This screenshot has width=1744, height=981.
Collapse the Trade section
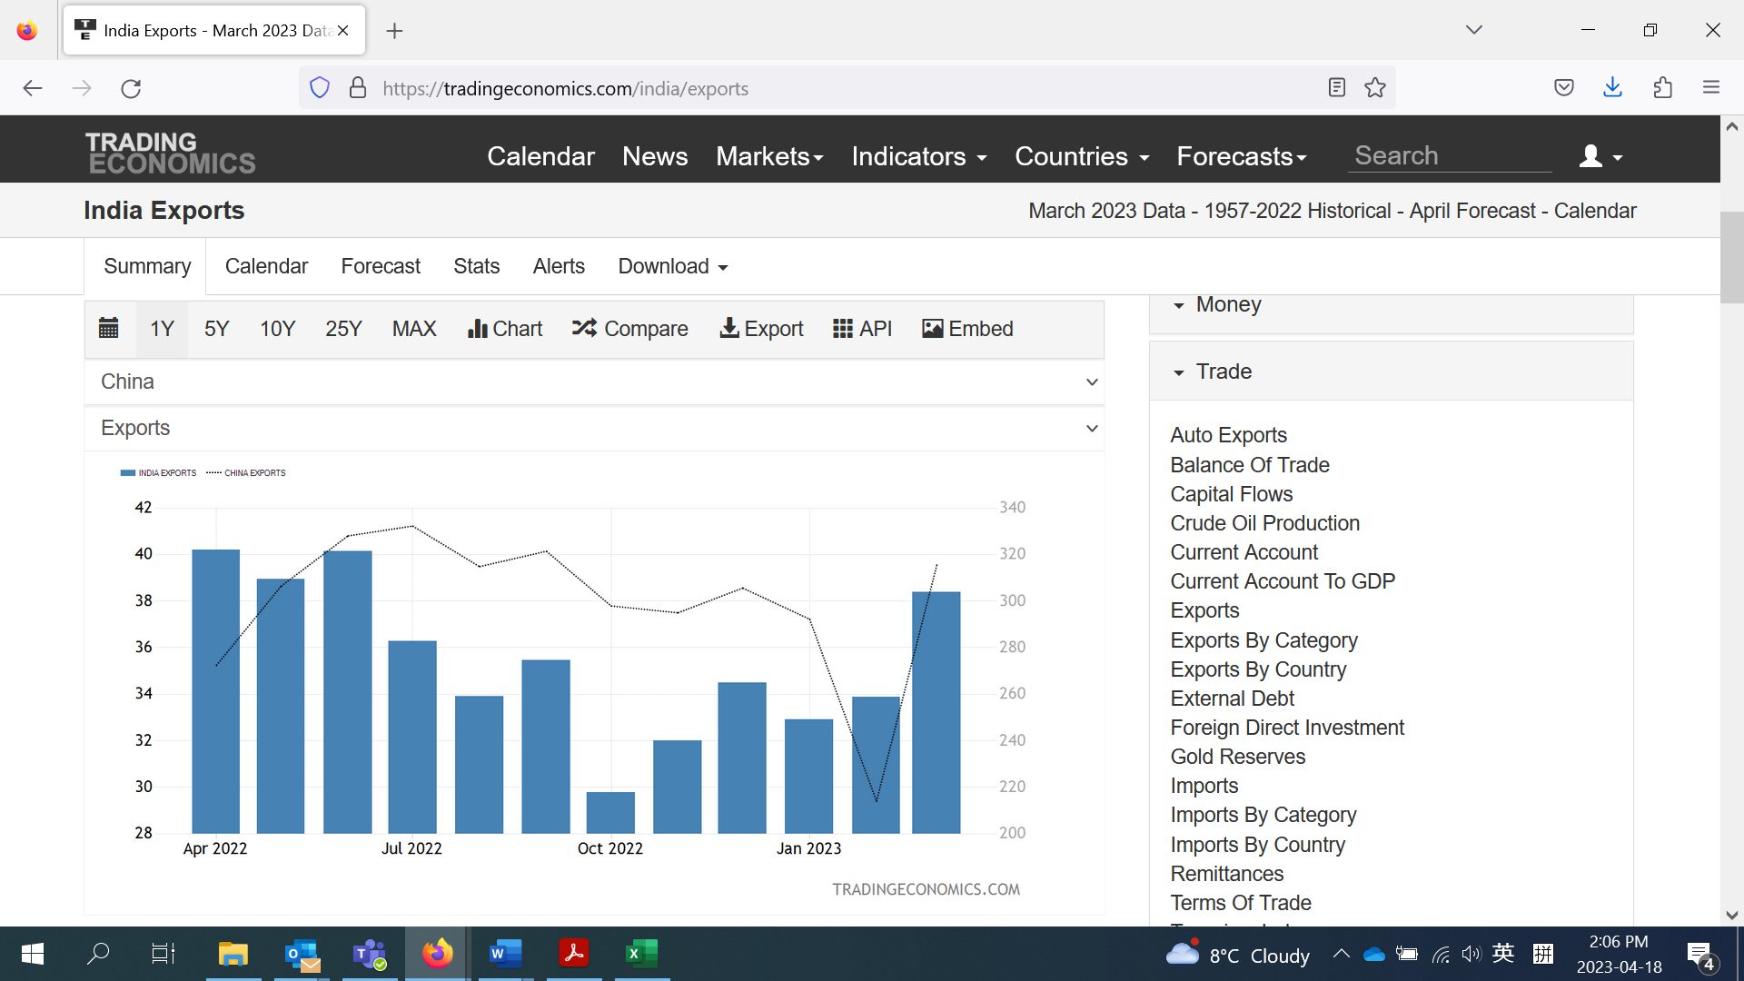click(x=1223, y=372)
